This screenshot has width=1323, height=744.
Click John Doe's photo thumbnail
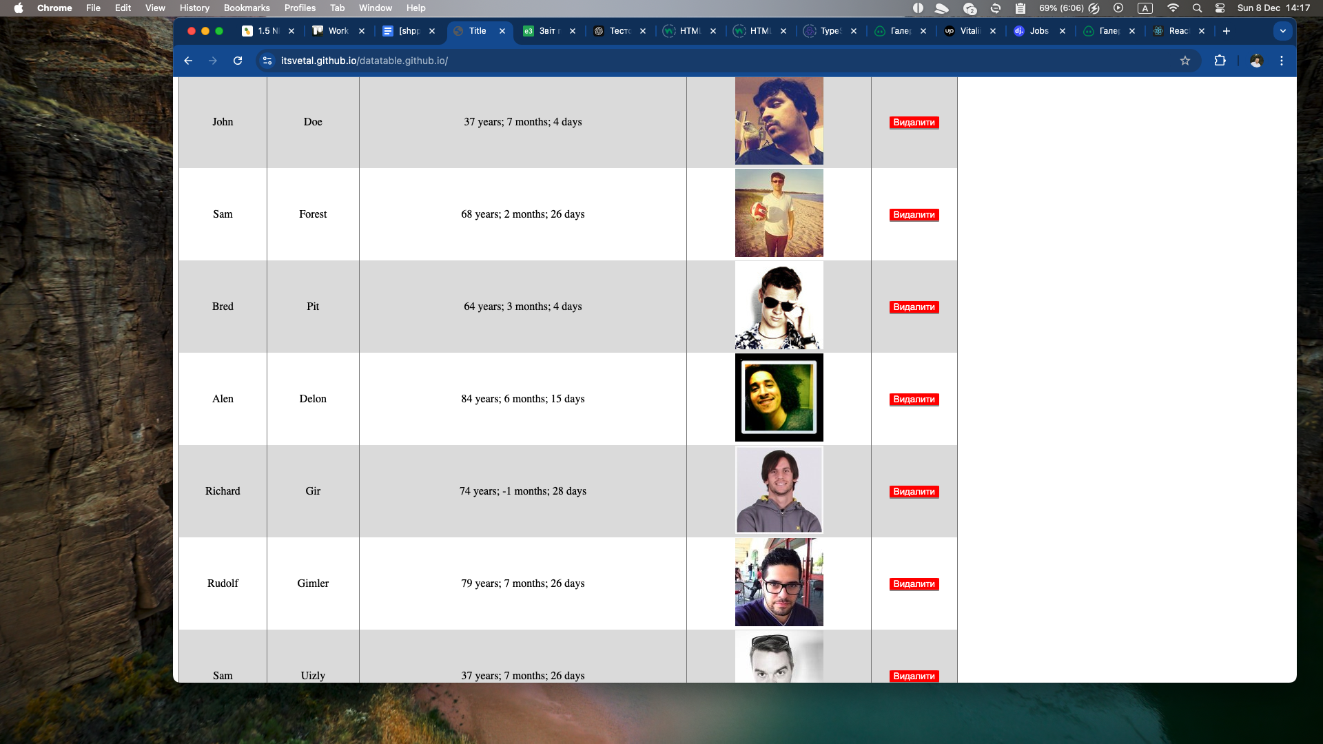779,121
